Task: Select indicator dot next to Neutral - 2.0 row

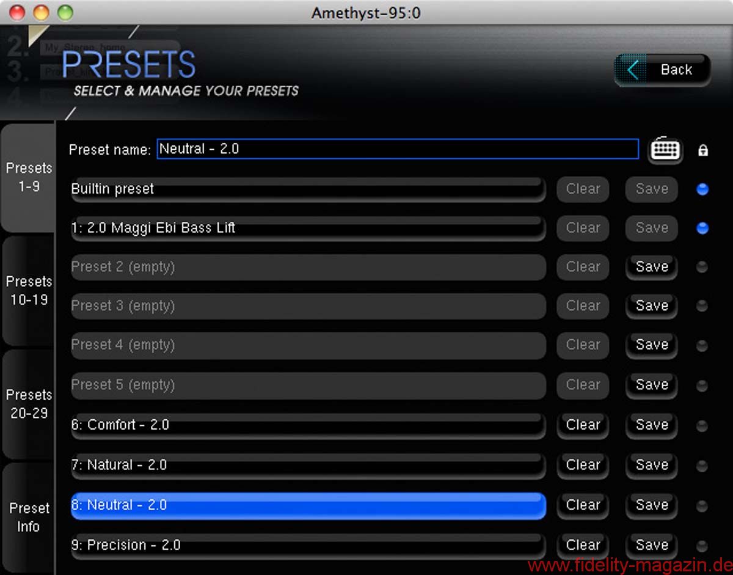Action: tap(702, 506)
